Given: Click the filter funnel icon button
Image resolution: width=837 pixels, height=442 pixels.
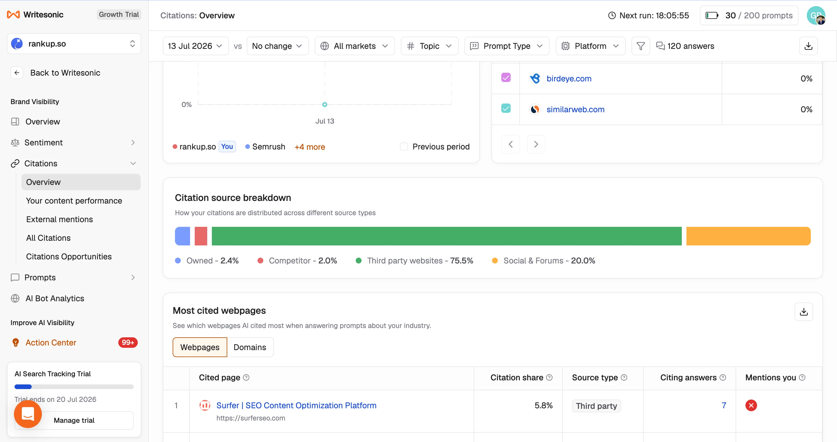Looking at the screenshot, I should 641,46.
